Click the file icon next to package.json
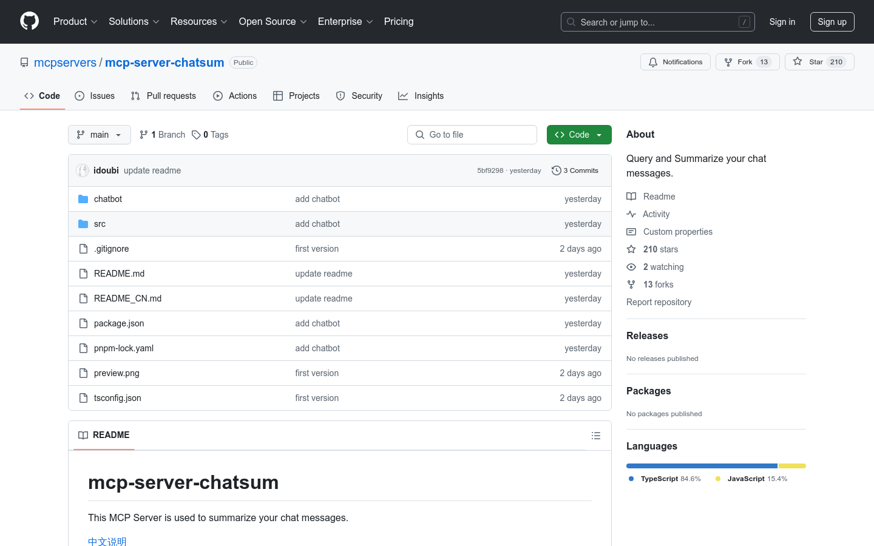The image size is (874, 546). (83, 323)
